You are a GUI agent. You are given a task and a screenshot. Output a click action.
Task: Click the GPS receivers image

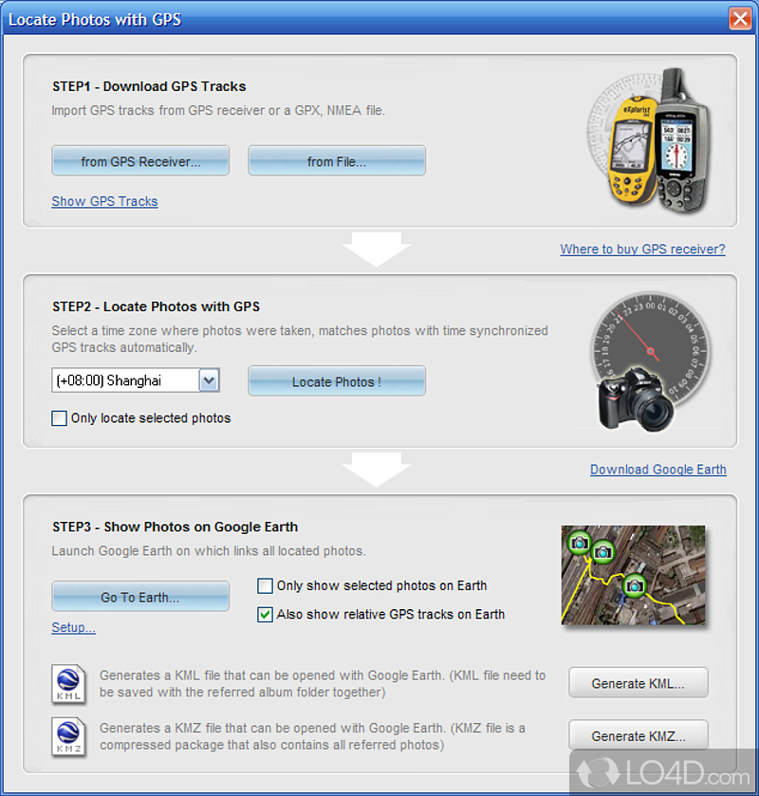point(649,140)
